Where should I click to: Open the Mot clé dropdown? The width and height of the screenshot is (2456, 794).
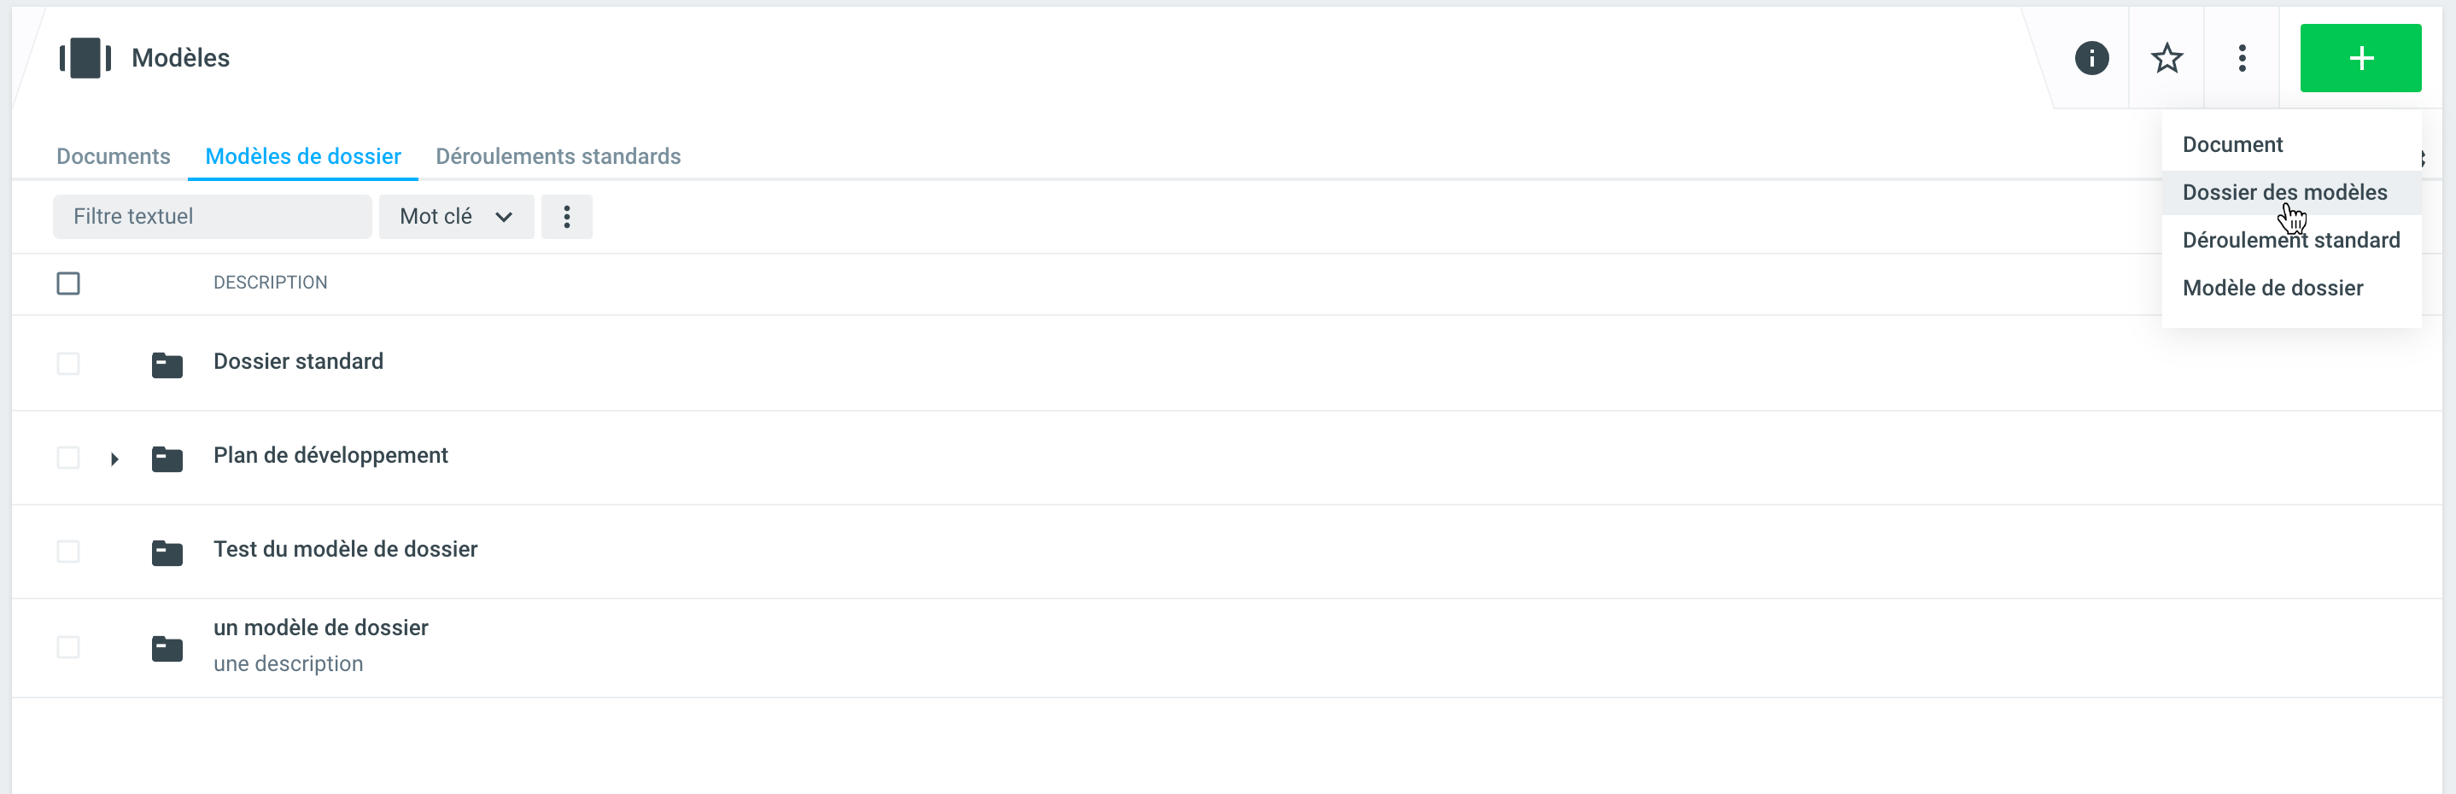click(x=456, y=218)
